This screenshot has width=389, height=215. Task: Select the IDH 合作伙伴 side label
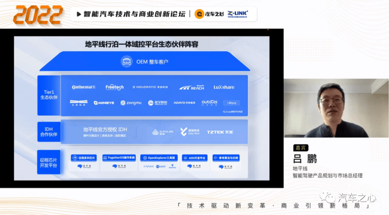click(x=49, y=132)
